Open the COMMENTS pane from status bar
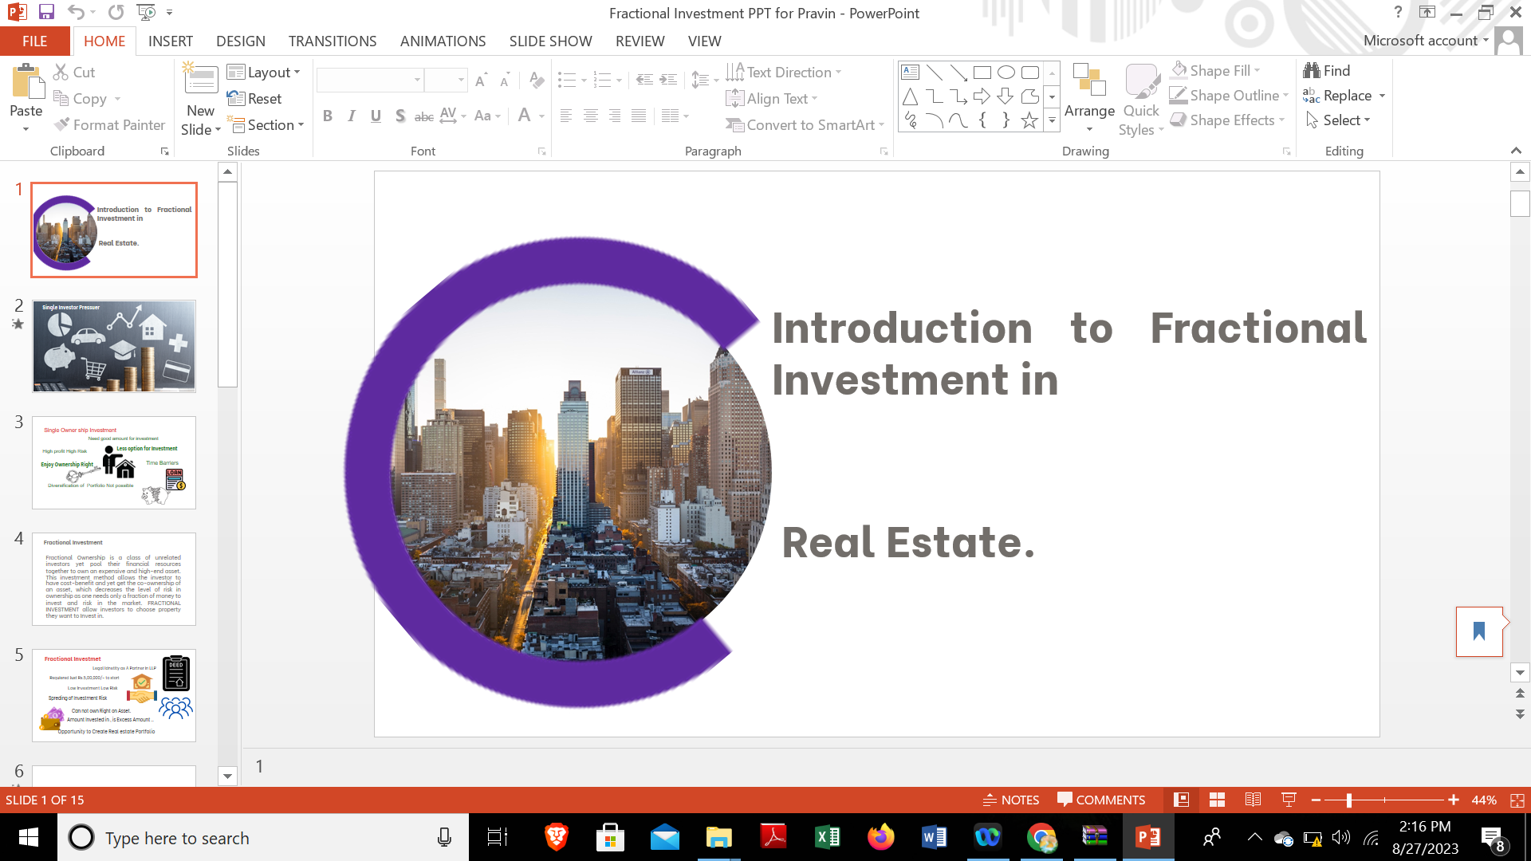 (x=1101, y=800)
